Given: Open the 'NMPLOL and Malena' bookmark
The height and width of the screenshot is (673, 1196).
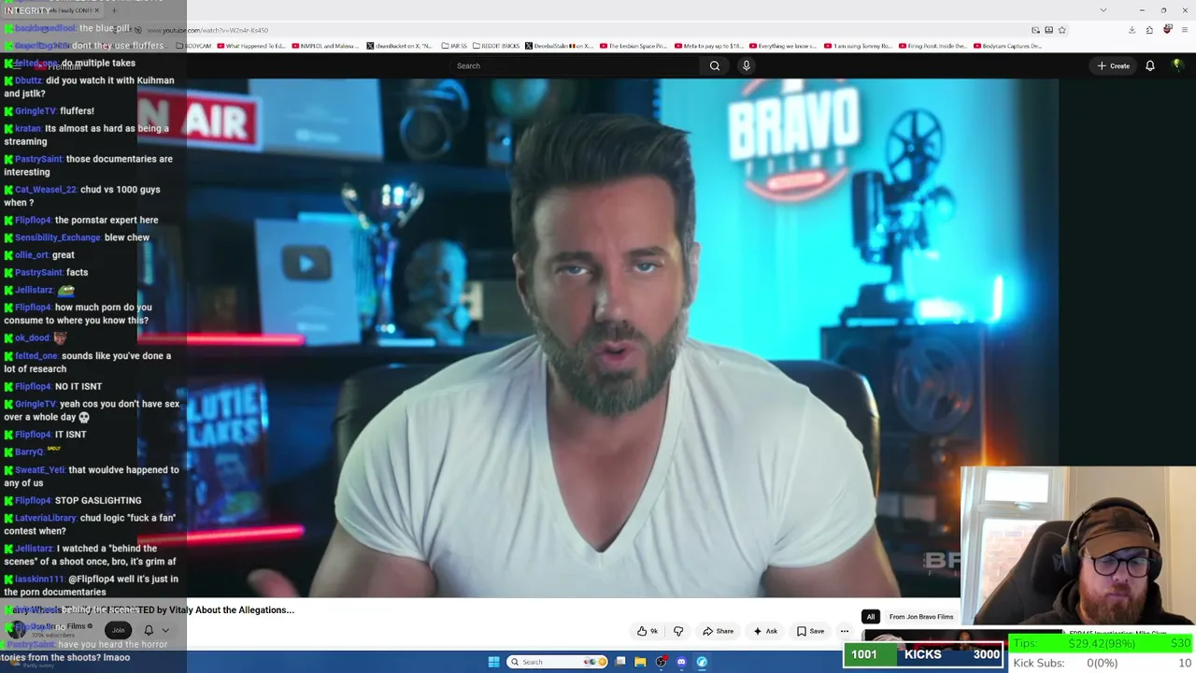Looking at the screenshot, I should 325,46.
